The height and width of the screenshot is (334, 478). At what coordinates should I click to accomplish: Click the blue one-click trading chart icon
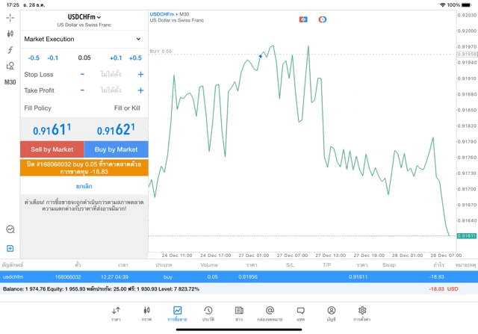pos(303,19)
